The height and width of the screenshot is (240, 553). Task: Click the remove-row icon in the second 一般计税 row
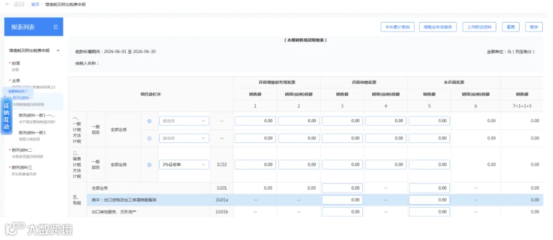[149, 139]
